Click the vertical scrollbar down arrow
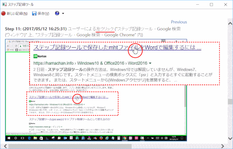 click(230, 139)
